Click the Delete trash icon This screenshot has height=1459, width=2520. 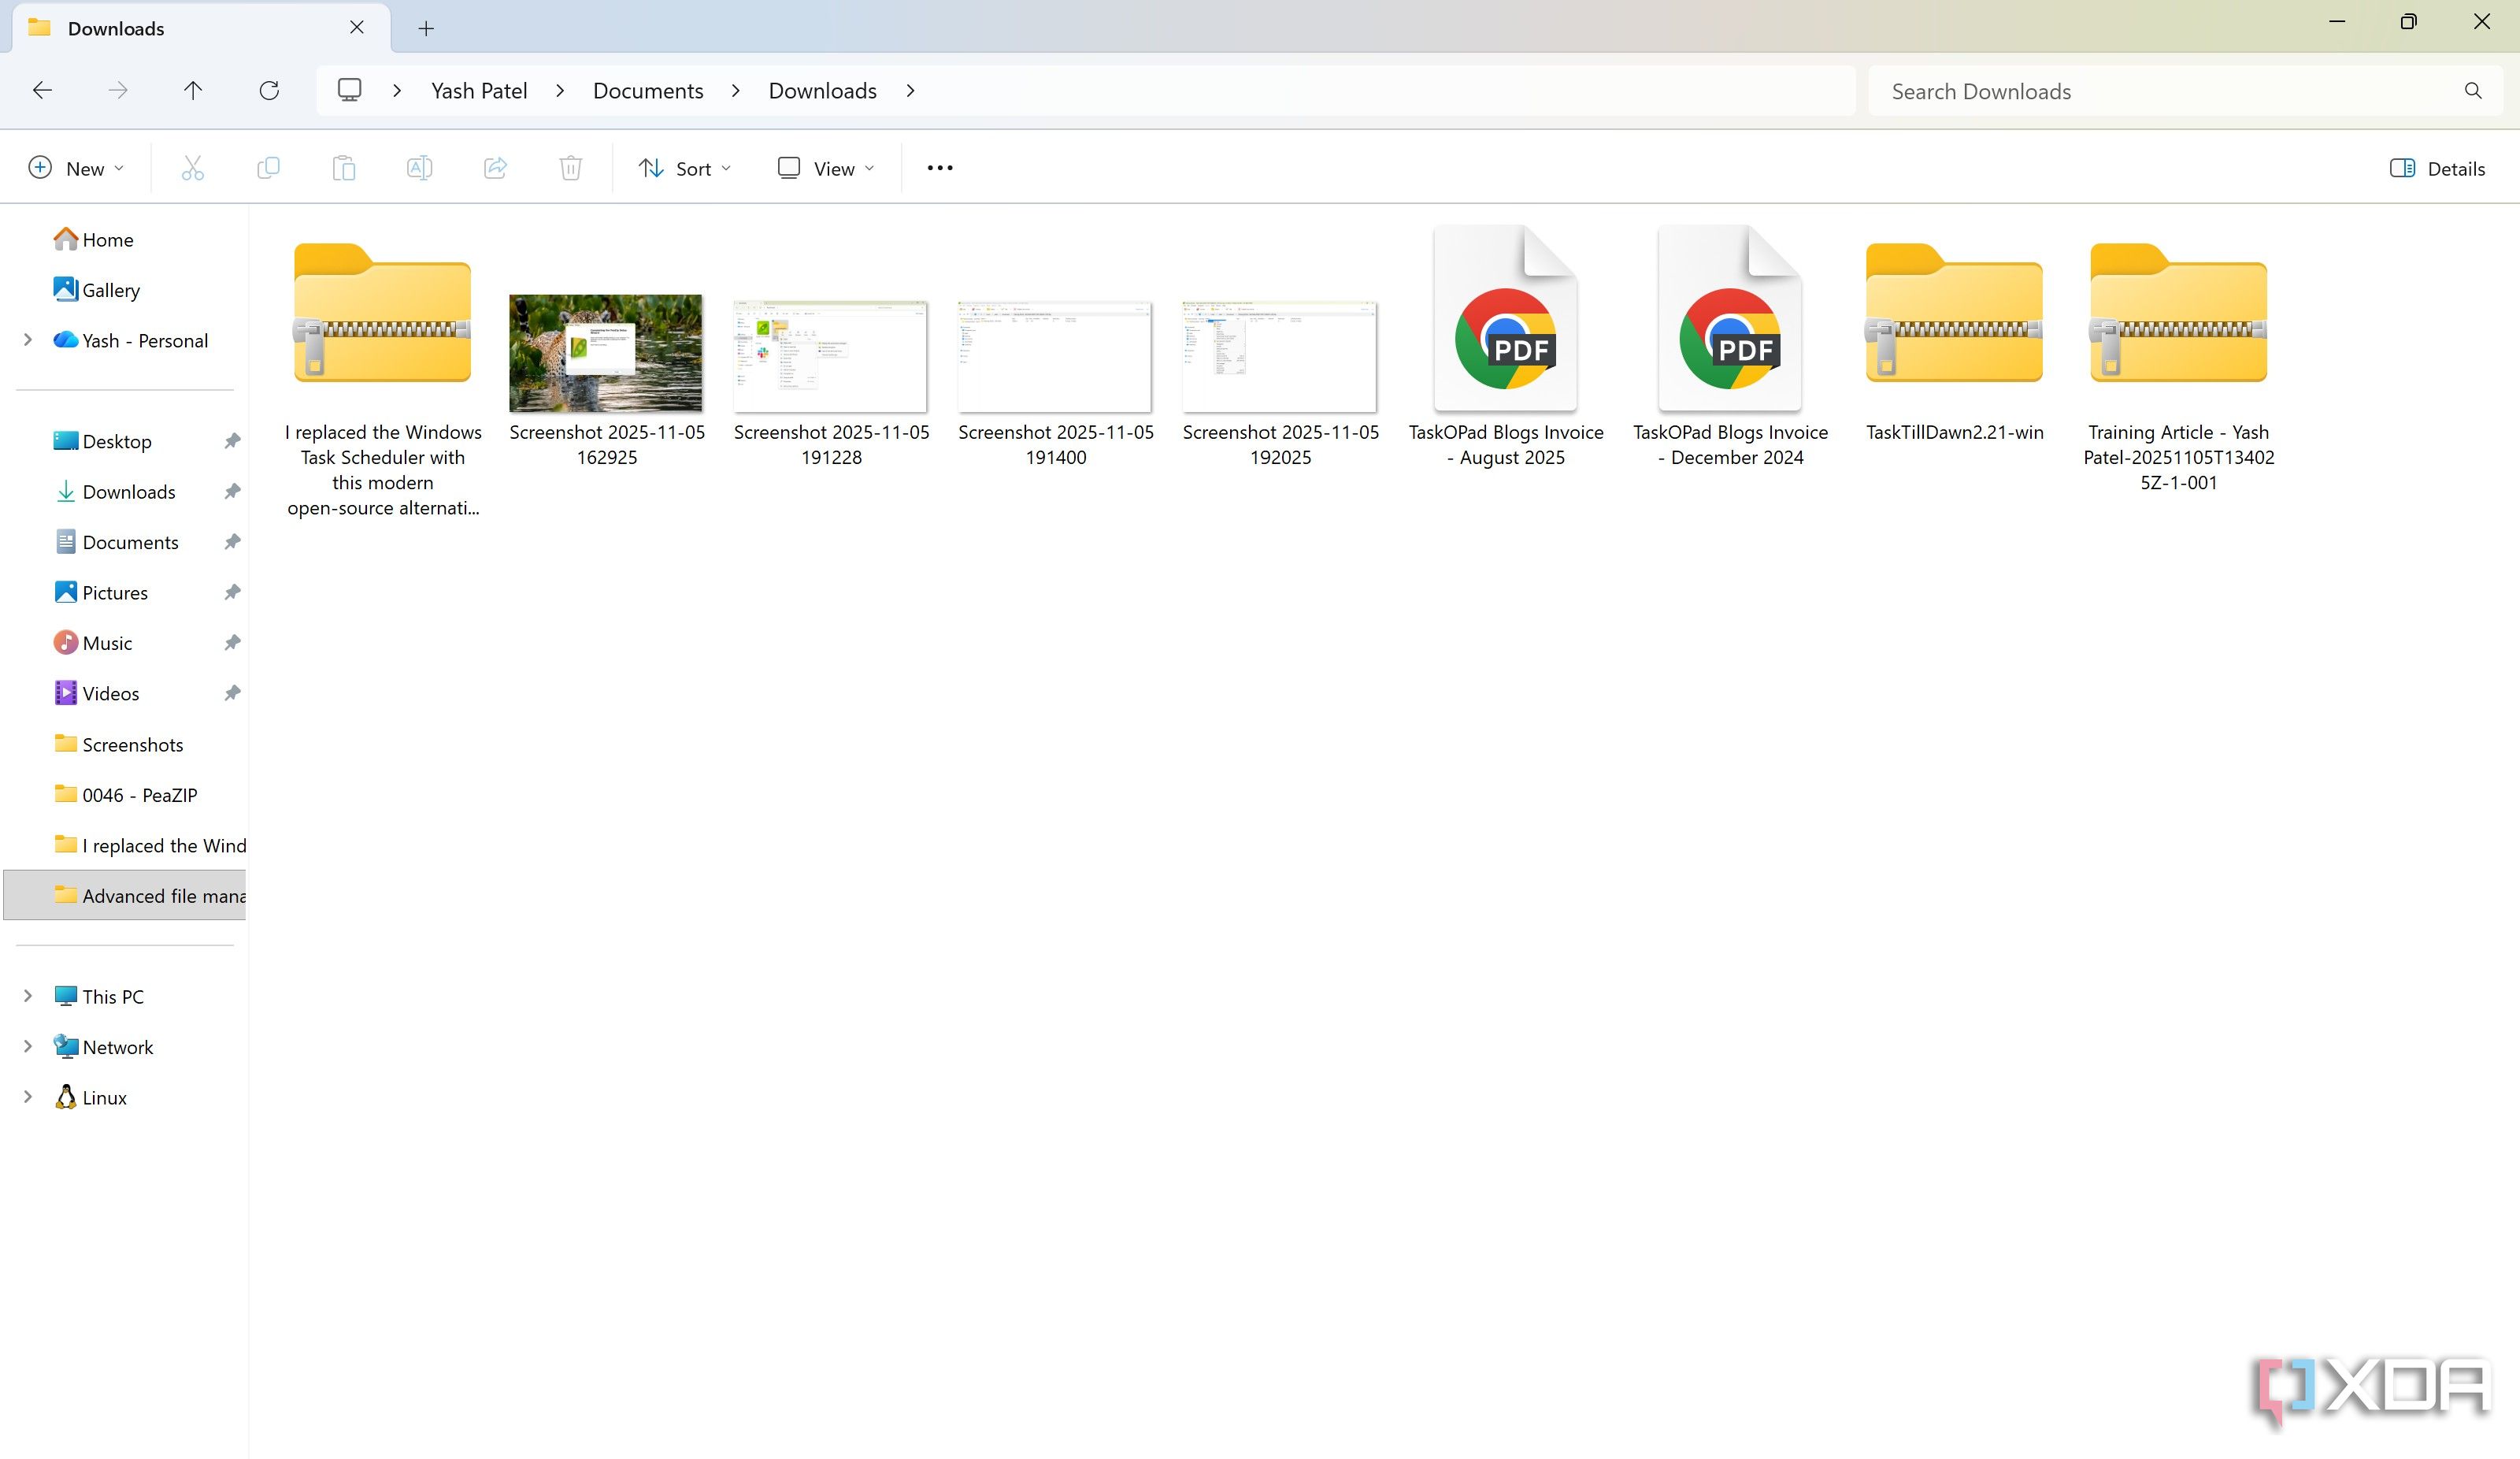pyautogui.click(x=570, y=168)
